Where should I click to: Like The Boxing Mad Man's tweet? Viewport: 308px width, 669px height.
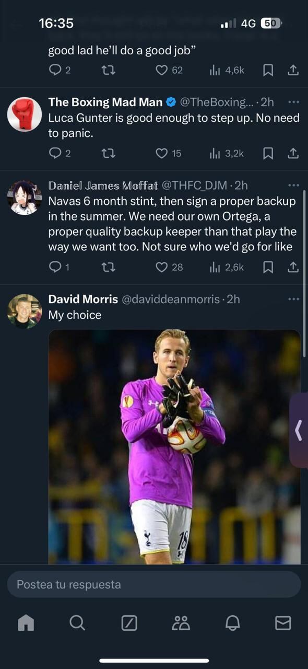[x=160, y=153]
